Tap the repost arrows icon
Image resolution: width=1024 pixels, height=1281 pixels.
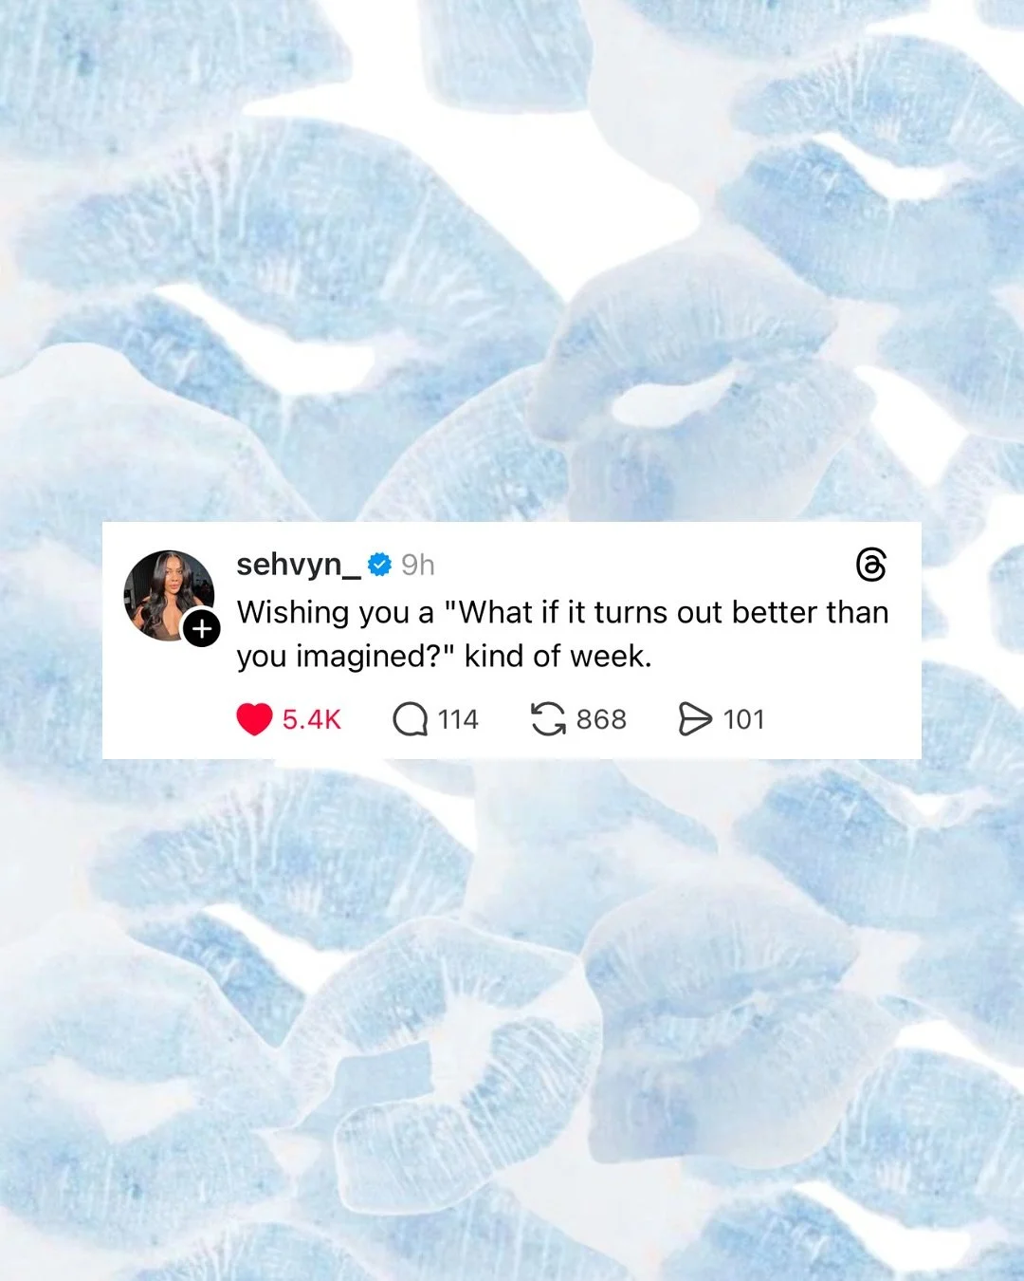point(548,719)
